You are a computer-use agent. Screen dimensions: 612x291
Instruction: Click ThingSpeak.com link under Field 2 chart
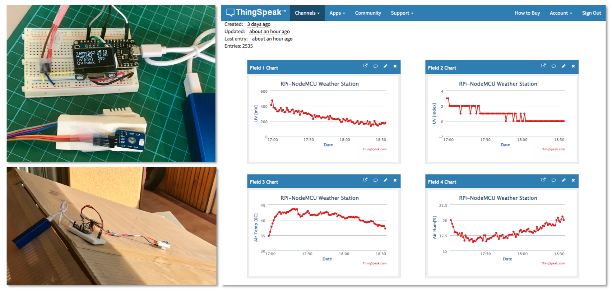pos(553,149)
